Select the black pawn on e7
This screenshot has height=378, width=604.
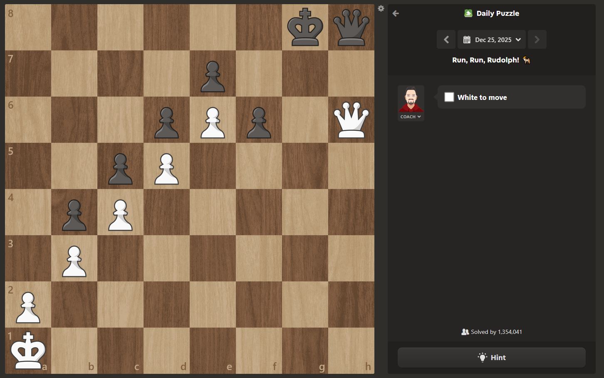tap(213, 76)
